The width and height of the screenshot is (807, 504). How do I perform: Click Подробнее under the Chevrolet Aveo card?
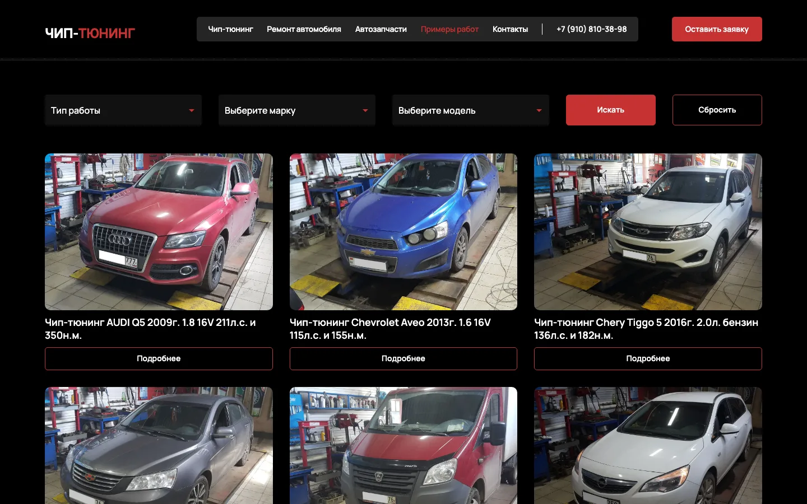403,358
